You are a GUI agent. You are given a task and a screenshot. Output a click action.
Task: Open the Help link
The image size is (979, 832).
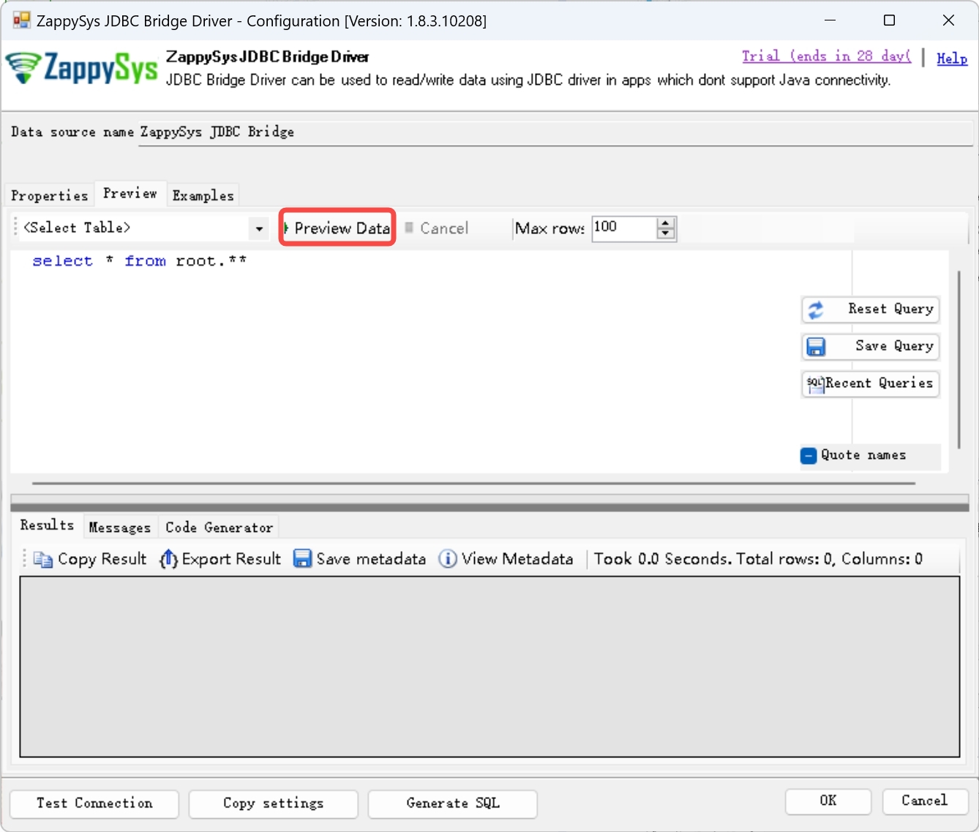click(x=951, y=59)
